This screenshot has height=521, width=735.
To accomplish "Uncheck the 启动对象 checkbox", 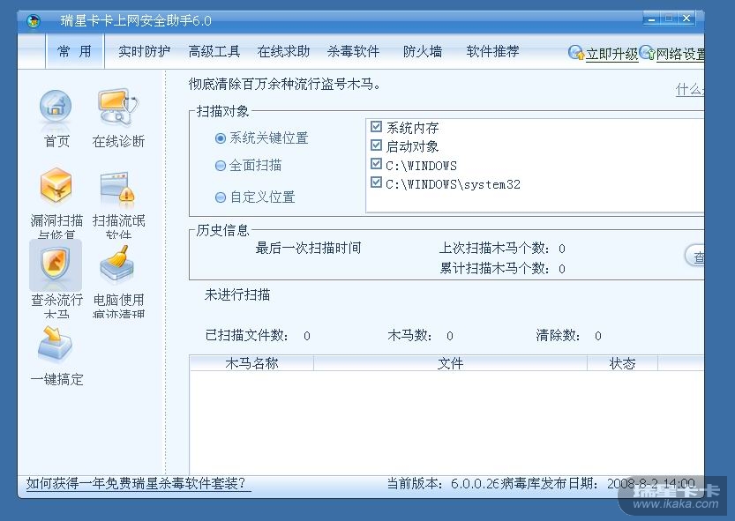I will (x=376, y=145).
